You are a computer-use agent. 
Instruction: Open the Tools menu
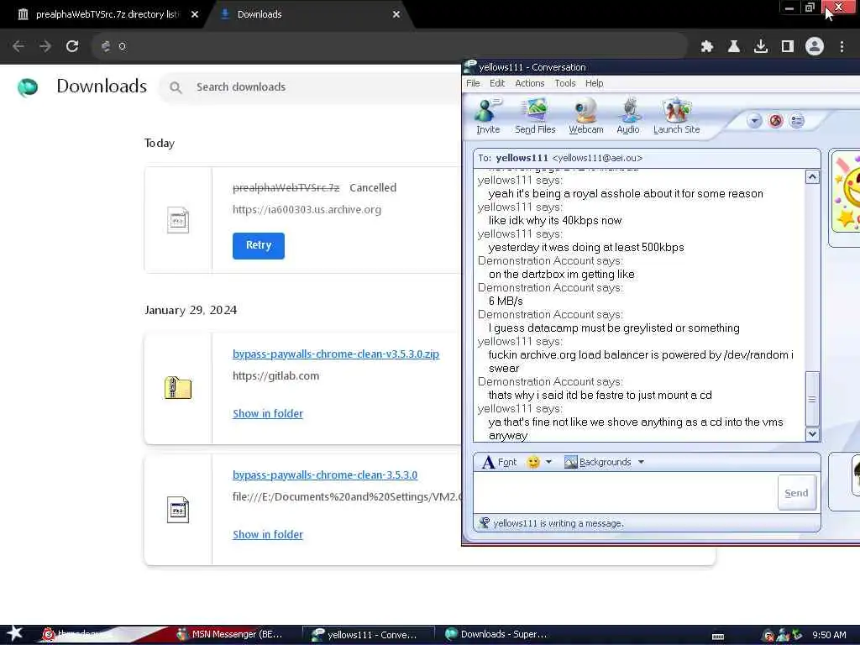pyautogui.click(x=565, y=83)
